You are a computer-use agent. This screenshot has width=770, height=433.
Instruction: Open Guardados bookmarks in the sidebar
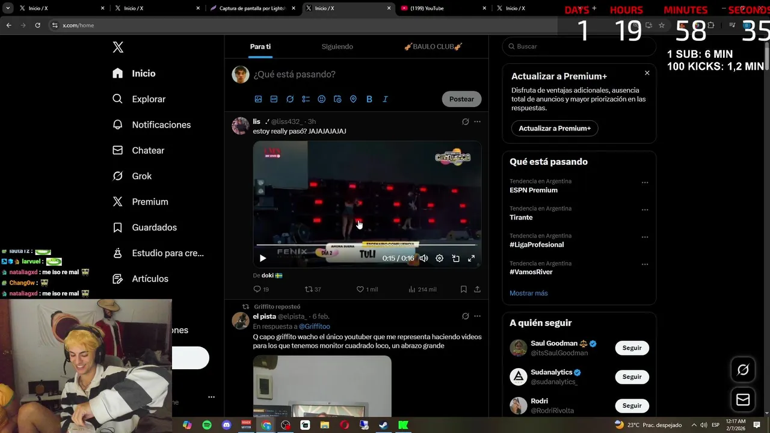coord(144,227)
